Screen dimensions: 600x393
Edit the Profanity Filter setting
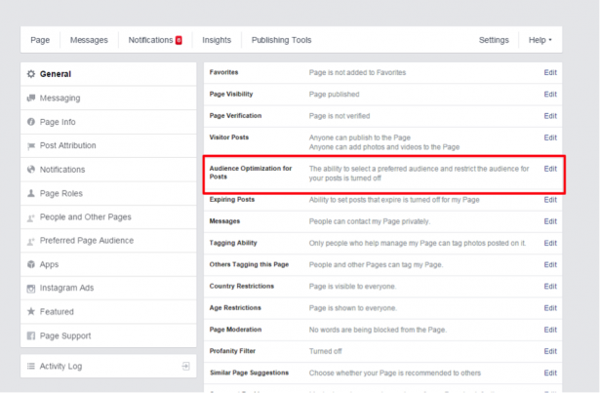tap(550, 351)
